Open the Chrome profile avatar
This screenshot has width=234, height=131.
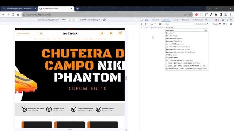[226, 15]
